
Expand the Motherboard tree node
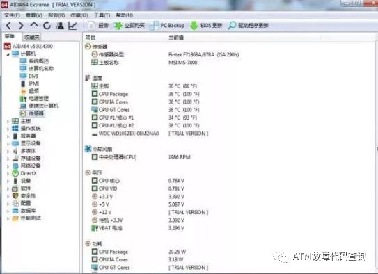click(8, 121)
